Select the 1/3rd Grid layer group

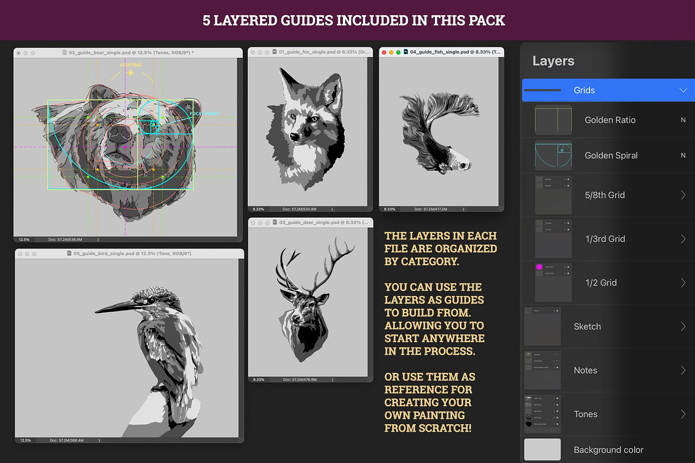tap(605, 238)
